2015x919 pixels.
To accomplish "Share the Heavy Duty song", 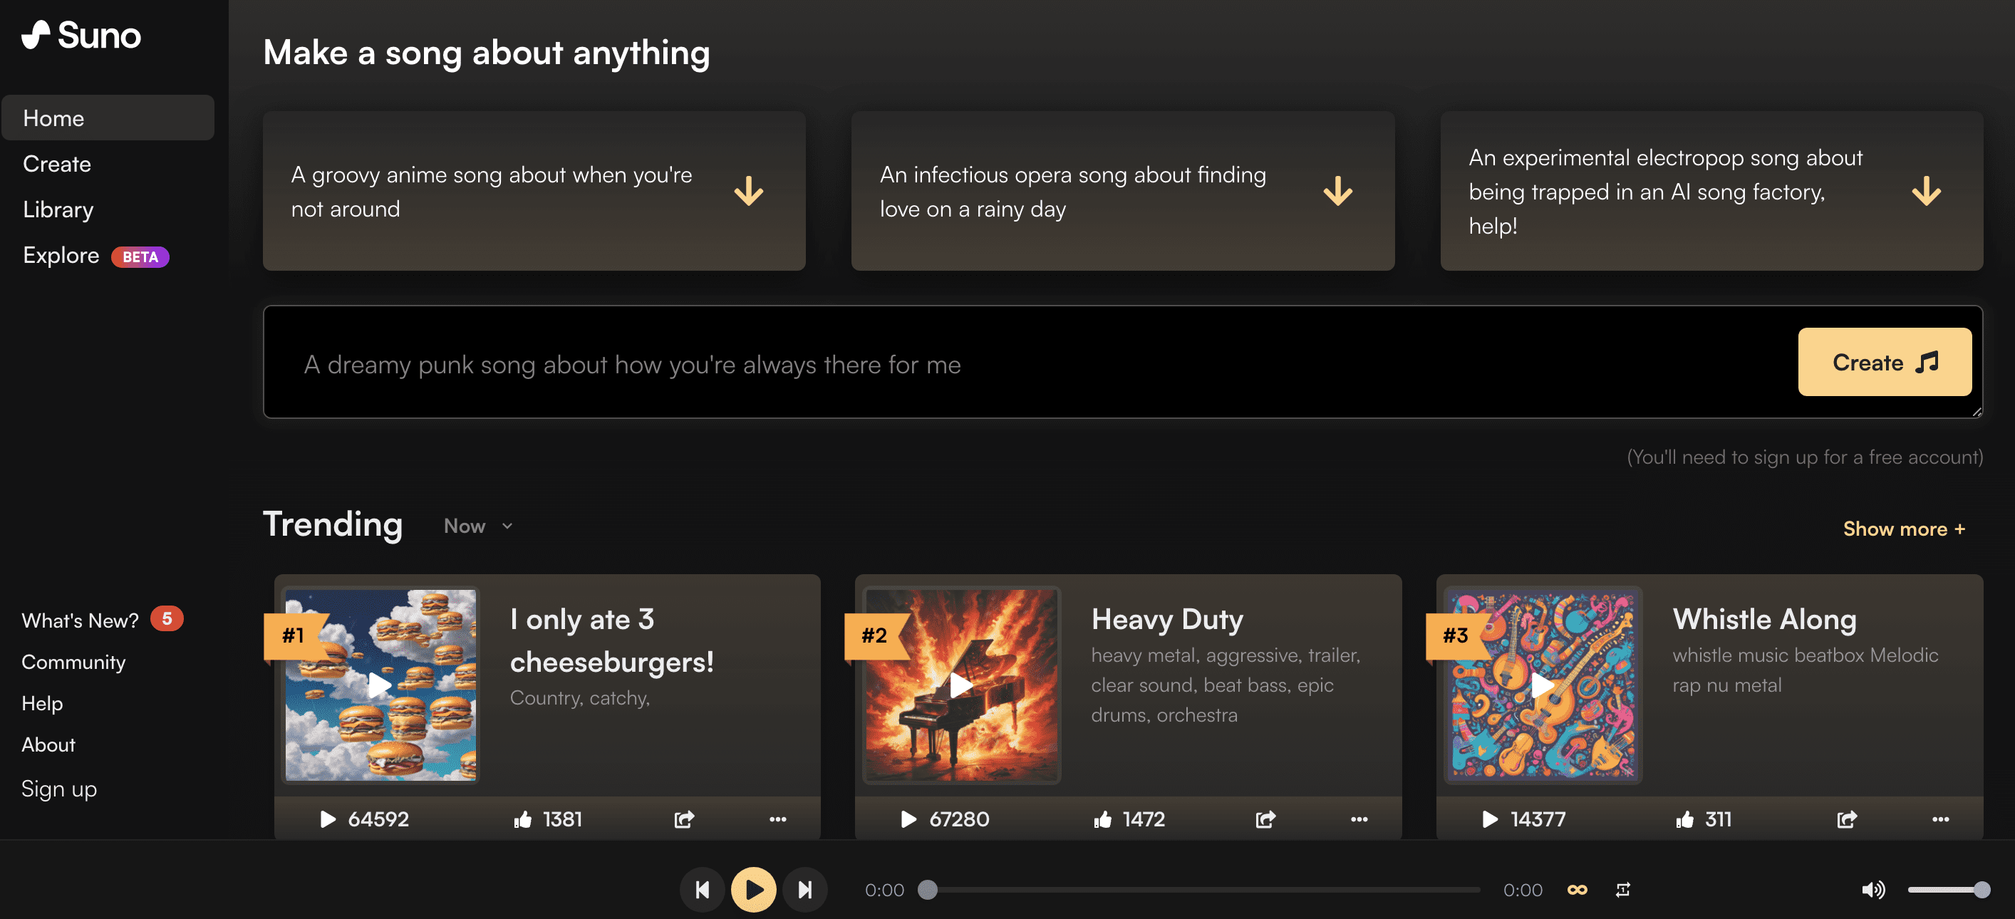I will 1265,819.
